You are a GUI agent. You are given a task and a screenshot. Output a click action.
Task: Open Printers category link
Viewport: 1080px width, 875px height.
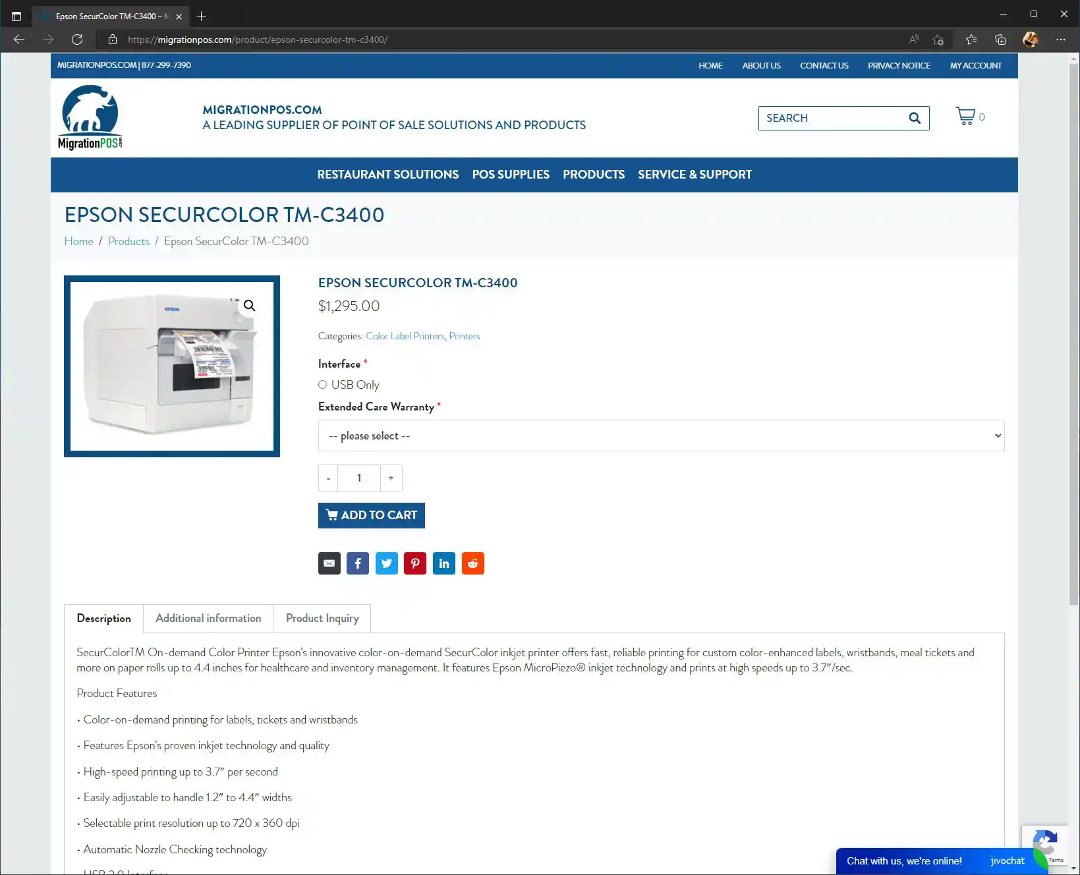465,336
